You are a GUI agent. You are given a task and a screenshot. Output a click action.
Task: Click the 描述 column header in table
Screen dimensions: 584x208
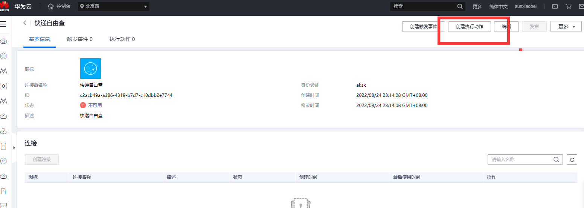(x=171, y=177)
